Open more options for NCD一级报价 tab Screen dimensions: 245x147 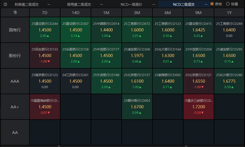click(154, 4)
